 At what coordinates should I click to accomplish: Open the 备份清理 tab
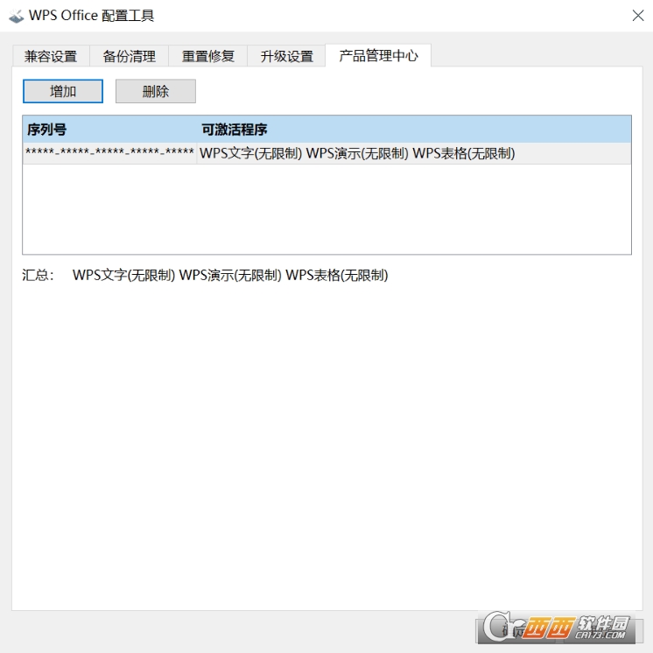tap(129, 56)
